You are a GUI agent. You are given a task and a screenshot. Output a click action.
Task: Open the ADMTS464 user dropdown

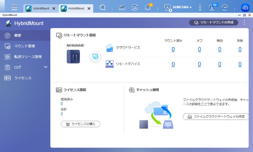click(179, 8)
